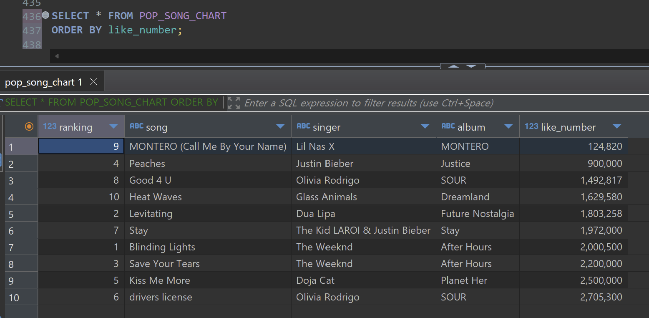Select row number 10 header
The width and height of the screenshot is (649, 318).
coord(21,297)
